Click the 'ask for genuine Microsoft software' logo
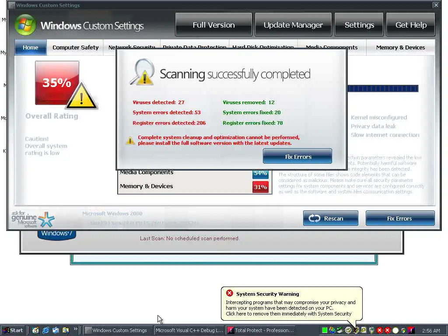The image size is (448, 336). tap(33, 220)
